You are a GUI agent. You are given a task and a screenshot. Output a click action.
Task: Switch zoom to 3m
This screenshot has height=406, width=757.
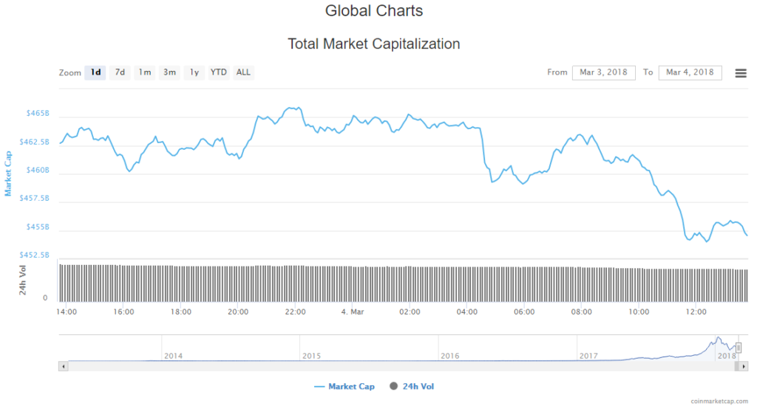[169, 72]
